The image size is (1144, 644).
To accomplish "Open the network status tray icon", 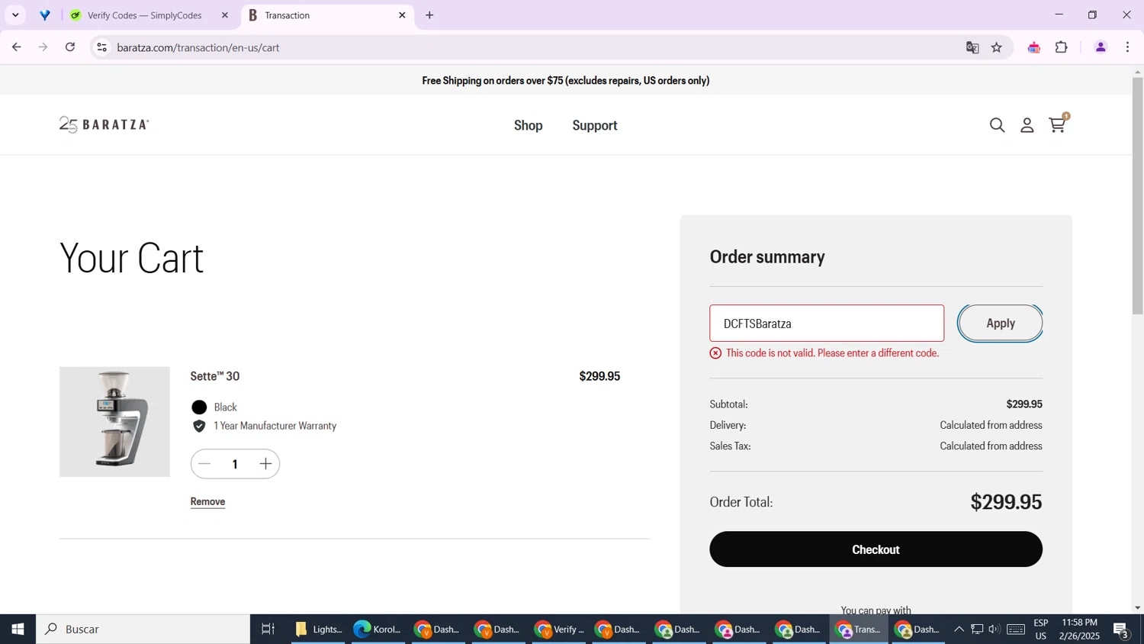I will (x=977, y=630).
